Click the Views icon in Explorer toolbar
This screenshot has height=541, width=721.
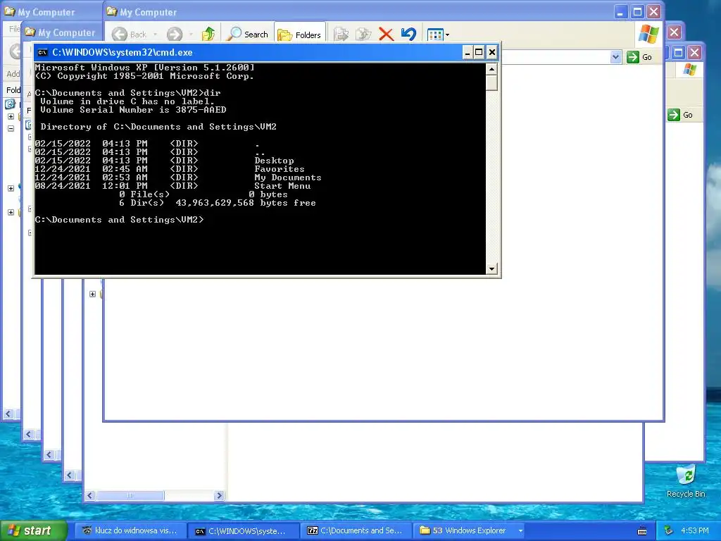(x=434, y=35)
